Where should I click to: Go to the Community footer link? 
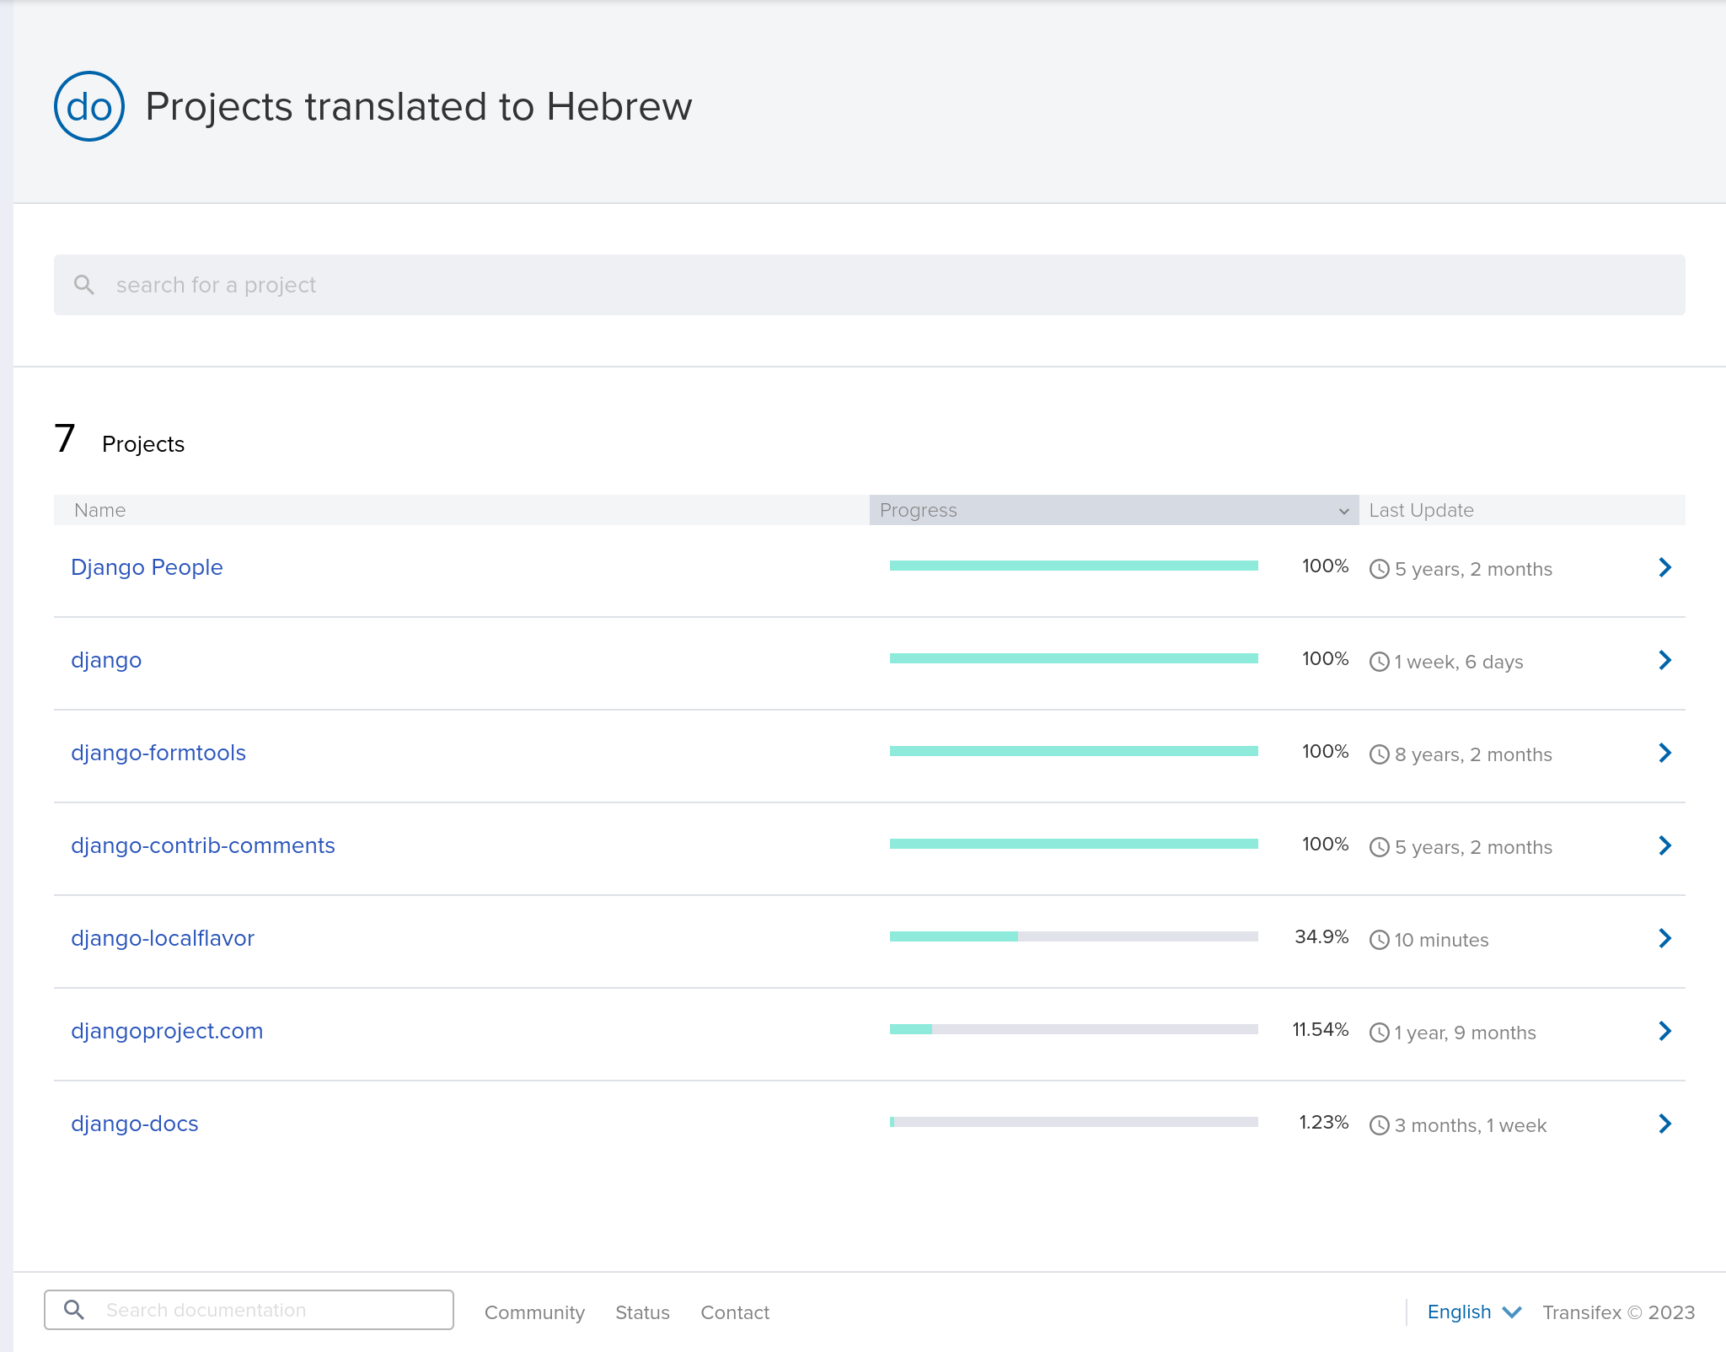[534, 1312]
